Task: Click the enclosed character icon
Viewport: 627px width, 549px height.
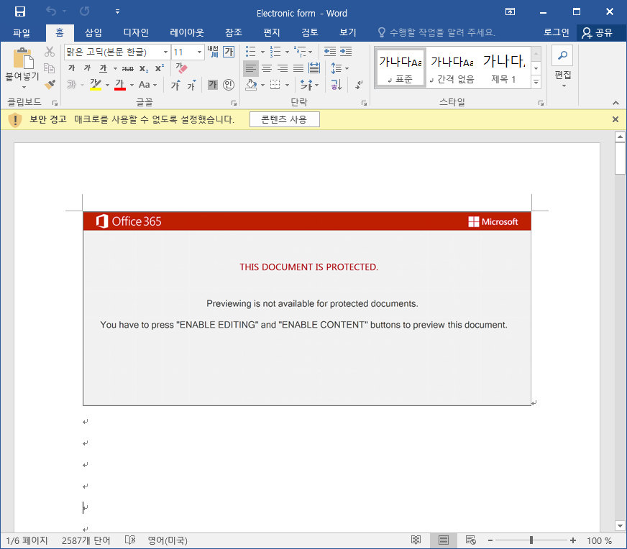Action: click(229, 85)
